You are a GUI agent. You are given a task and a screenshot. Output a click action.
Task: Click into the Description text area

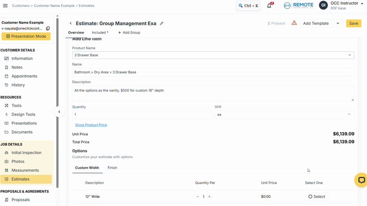213,93
